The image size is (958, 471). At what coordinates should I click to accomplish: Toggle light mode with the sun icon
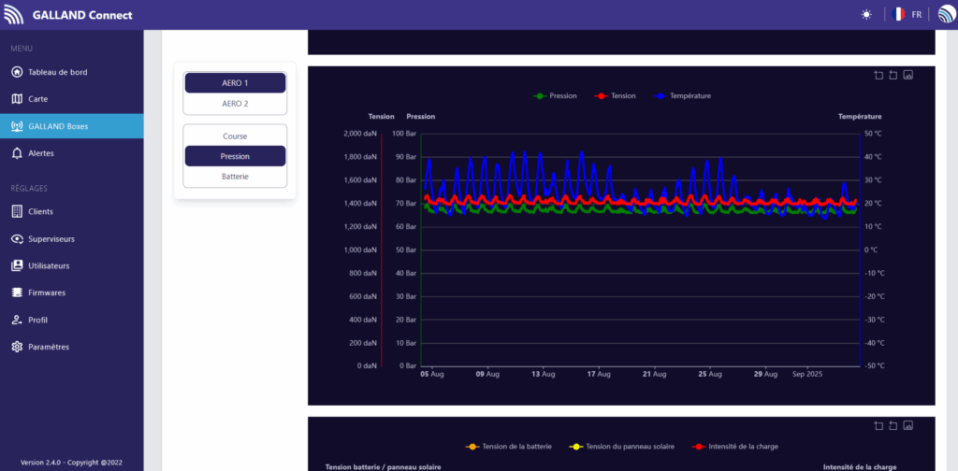point(866,15)
